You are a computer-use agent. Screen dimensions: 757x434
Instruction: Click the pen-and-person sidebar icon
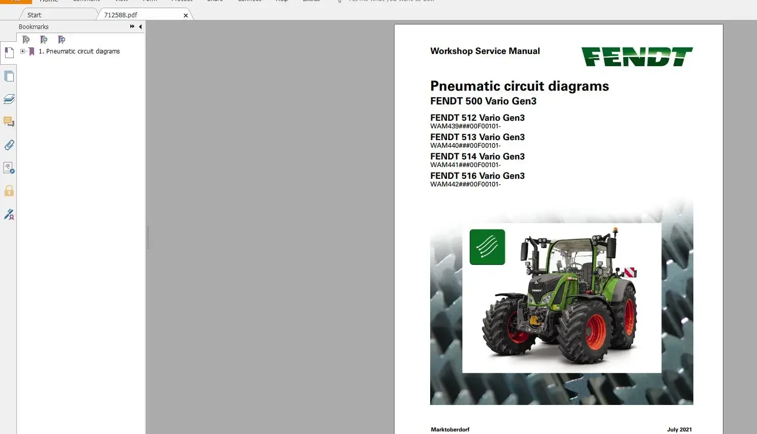[x=9, y=214]
